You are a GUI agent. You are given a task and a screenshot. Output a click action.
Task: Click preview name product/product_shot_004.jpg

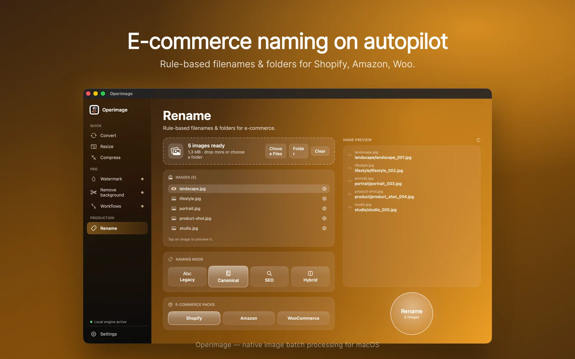tap(384, 197)
